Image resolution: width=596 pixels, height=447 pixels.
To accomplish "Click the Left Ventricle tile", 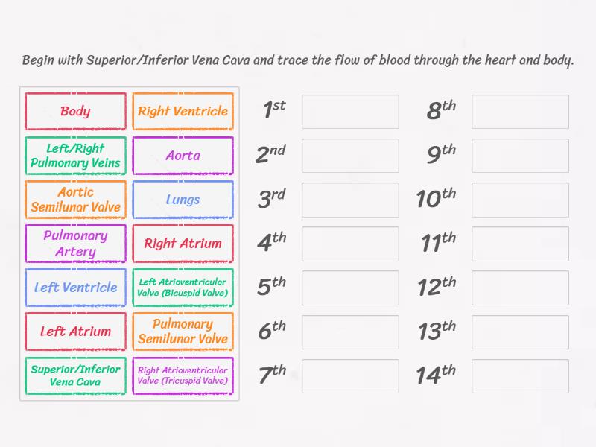I will tap(75, 288).
